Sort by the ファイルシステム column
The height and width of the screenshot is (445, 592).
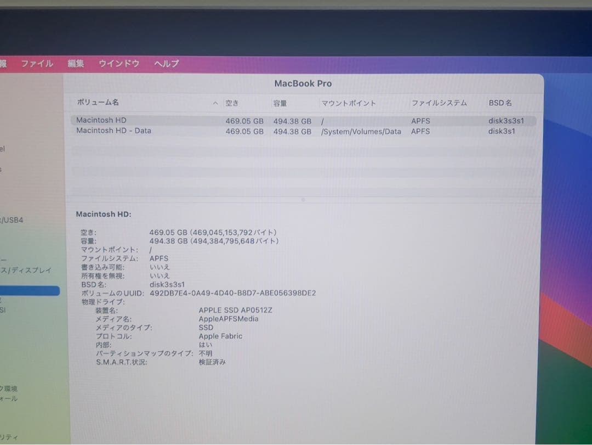tap(439, 103)
